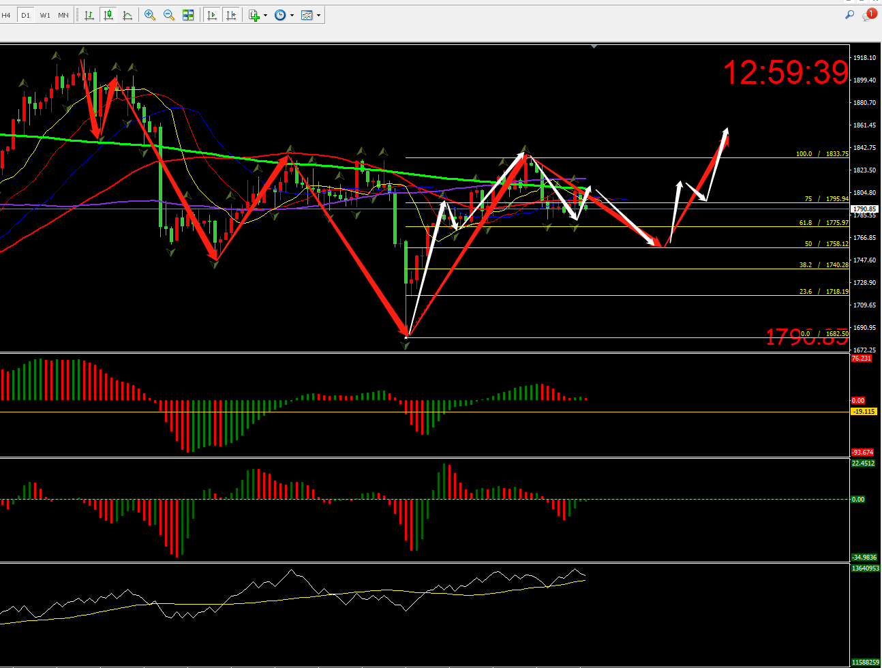Toggle chart auto scroll
Image resolution: width=882 pixels, height=668 pixels.
(212, 15)
